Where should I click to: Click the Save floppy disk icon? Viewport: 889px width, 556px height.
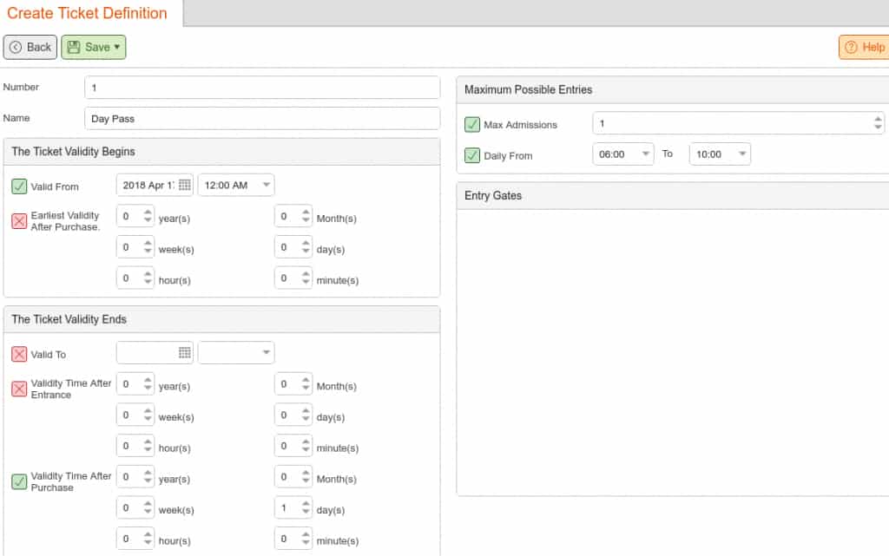click(x=73, y=48)
